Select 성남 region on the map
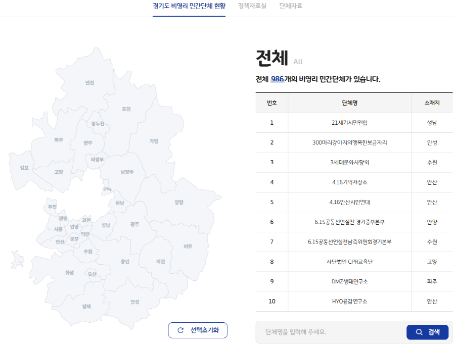455x344 pixels. 106,225
